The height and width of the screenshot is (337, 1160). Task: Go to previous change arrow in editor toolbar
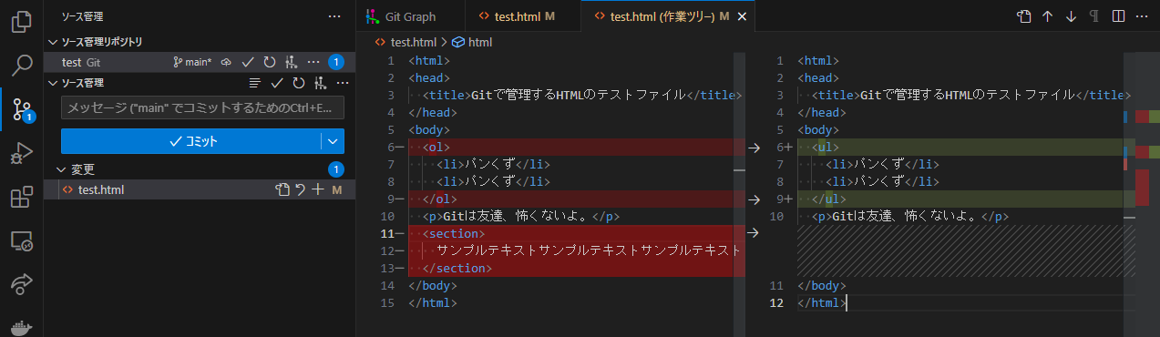click(1048, 16)
